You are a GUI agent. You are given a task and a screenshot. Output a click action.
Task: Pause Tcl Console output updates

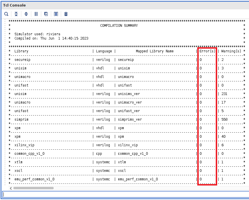tap(36, 14)
